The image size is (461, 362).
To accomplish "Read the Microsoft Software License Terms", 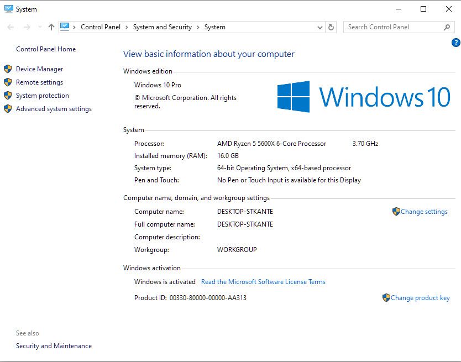I will pos(263,282).
